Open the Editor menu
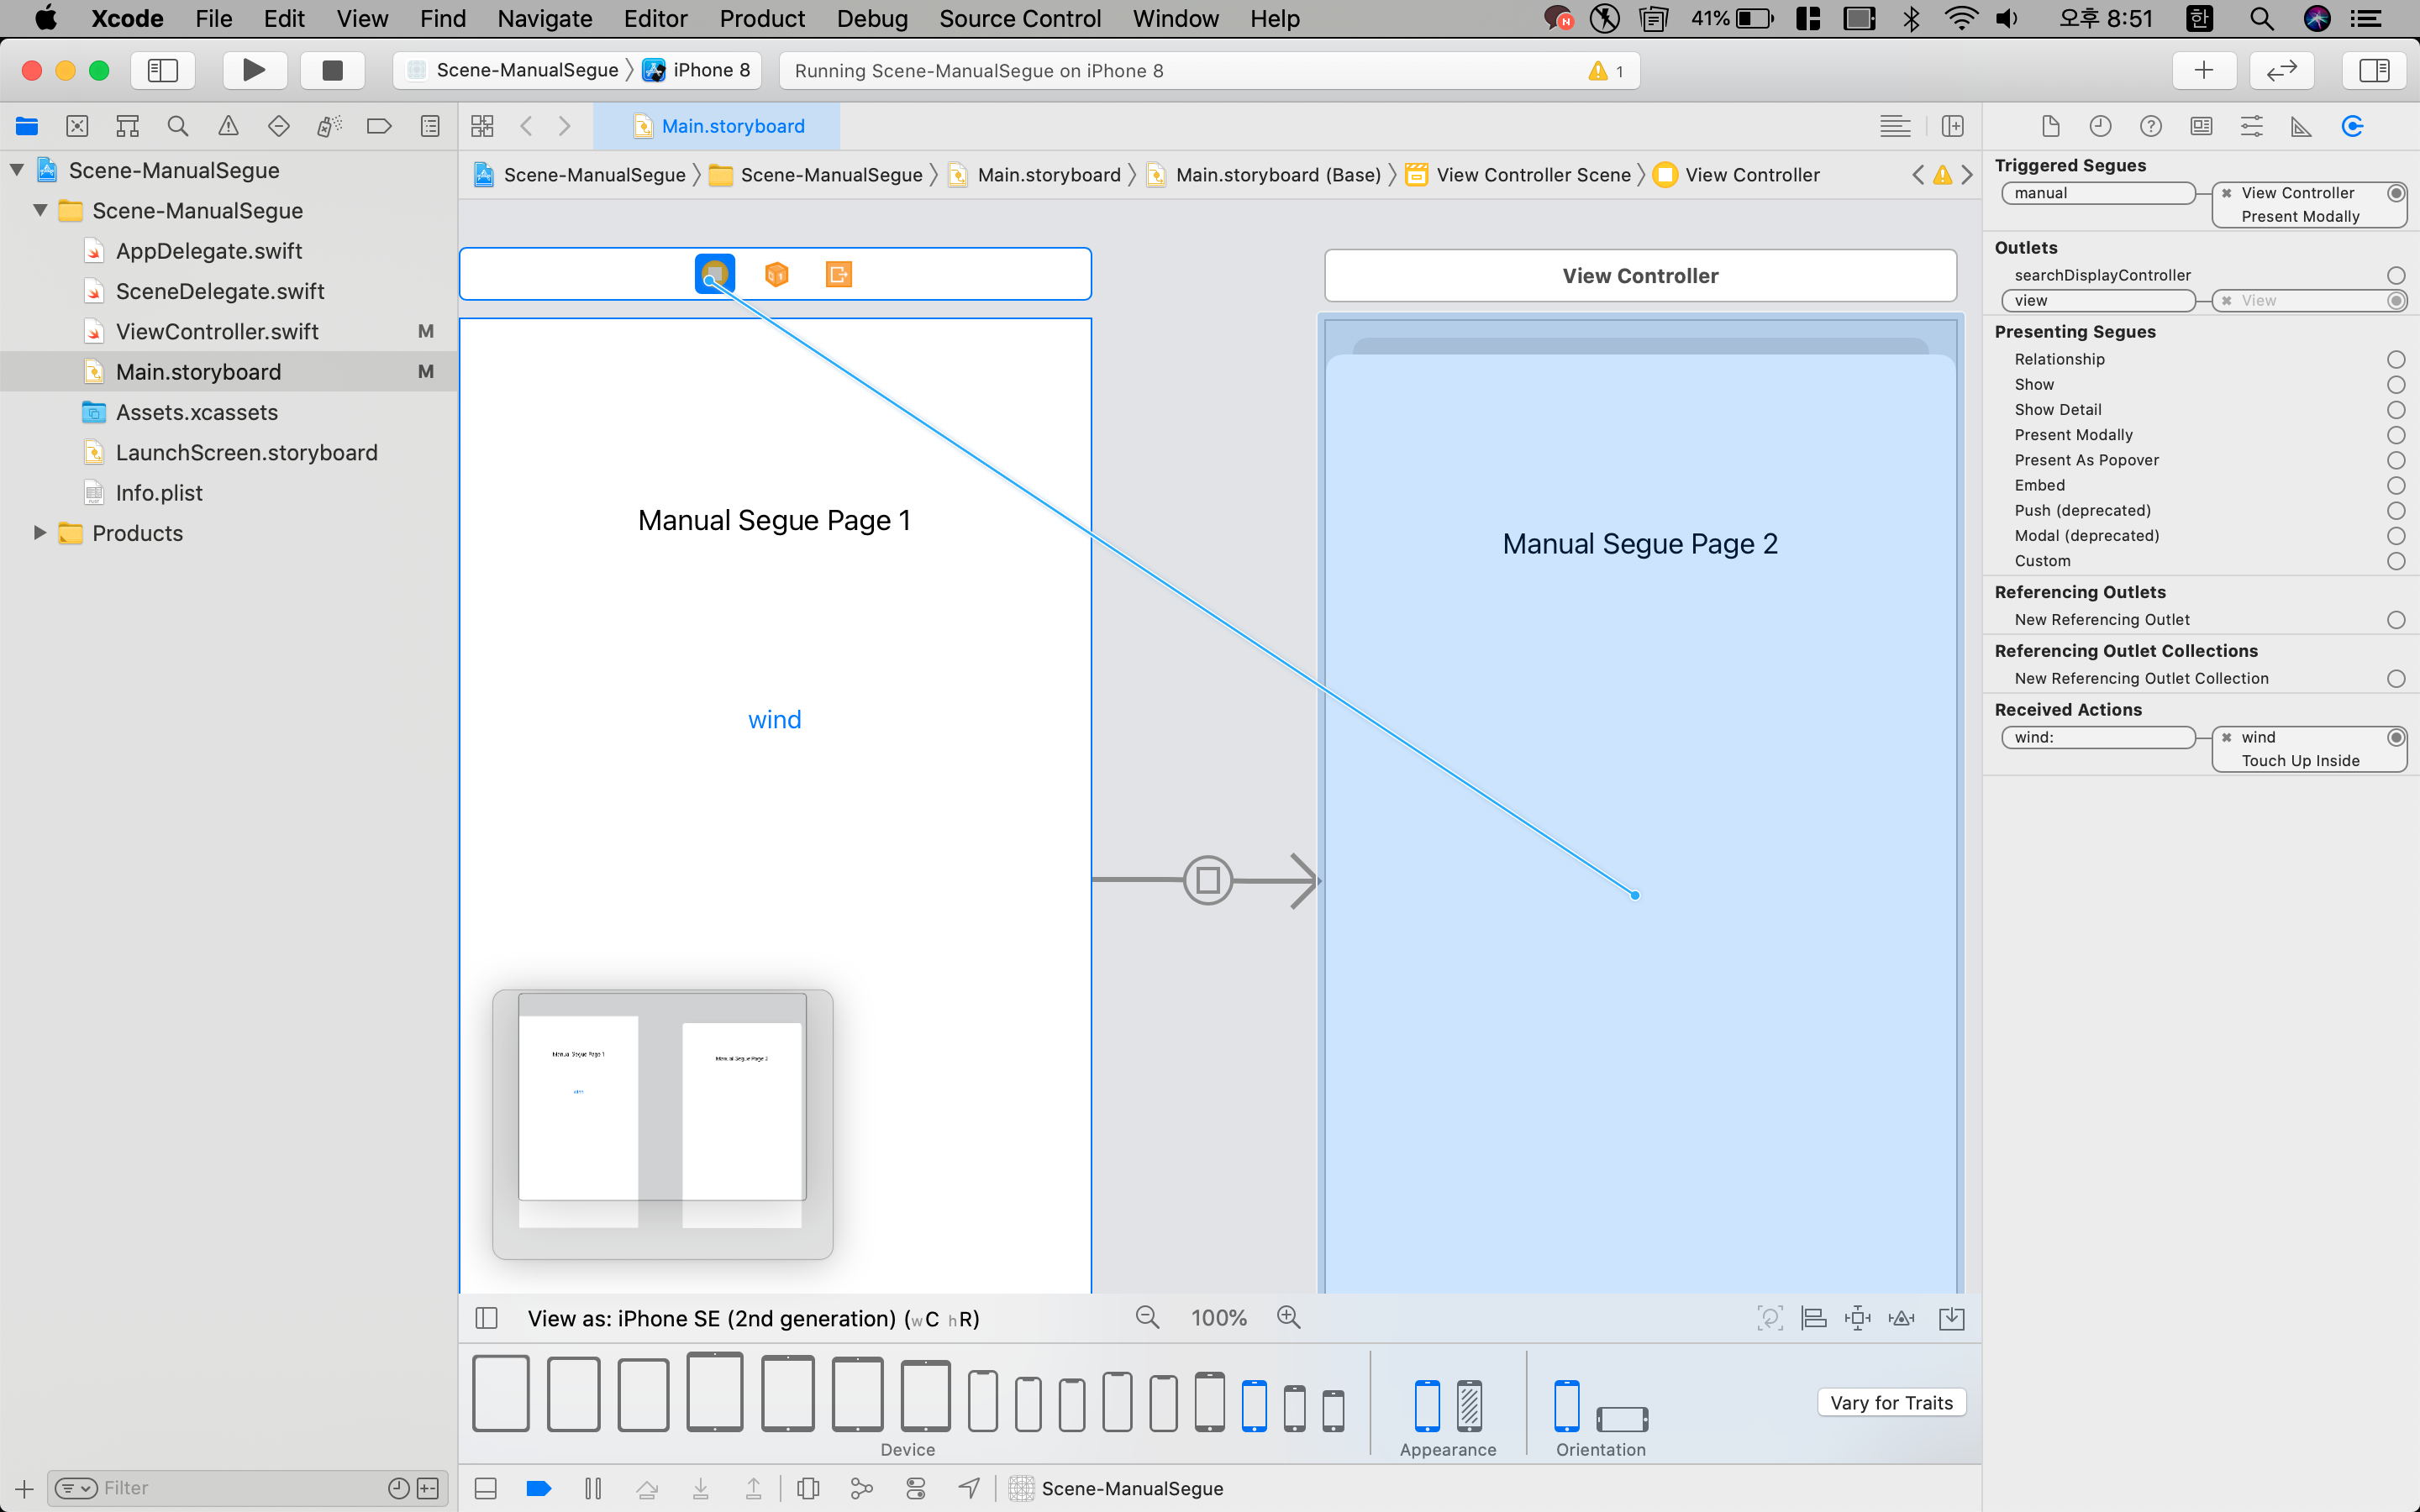 [x=655, y=19]
